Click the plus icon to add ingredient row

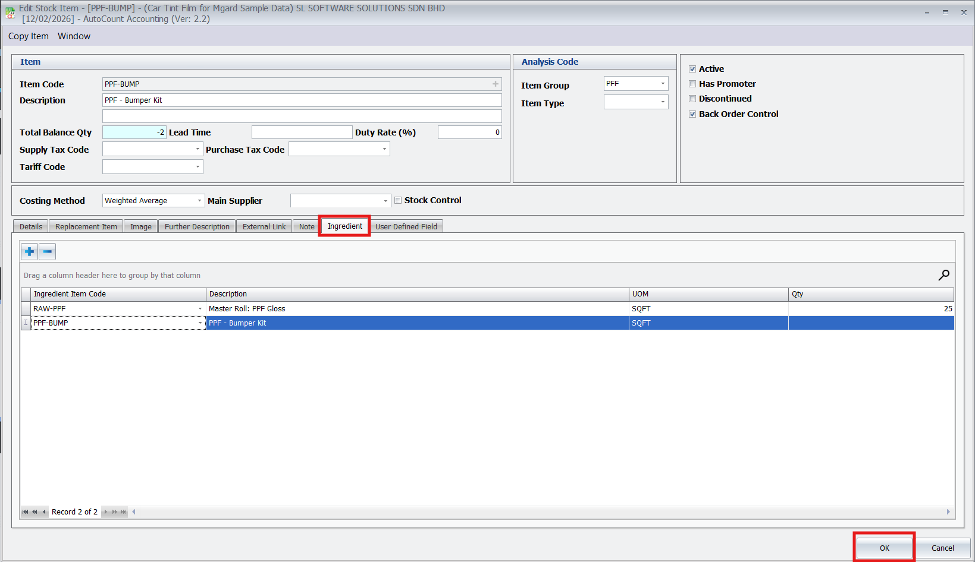pyautogui.click(x=29, y=252)
